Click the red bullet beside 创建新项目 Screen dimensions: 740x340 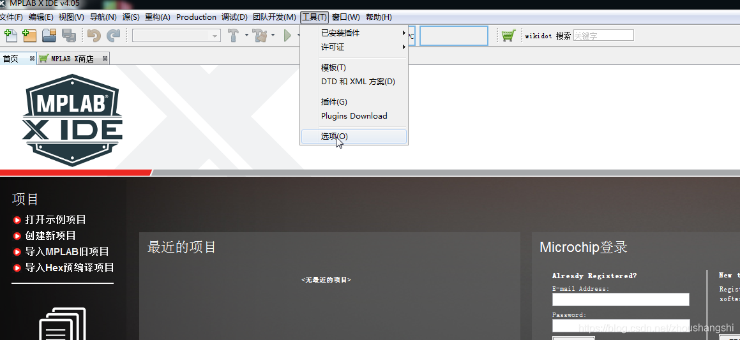(17, 236)
